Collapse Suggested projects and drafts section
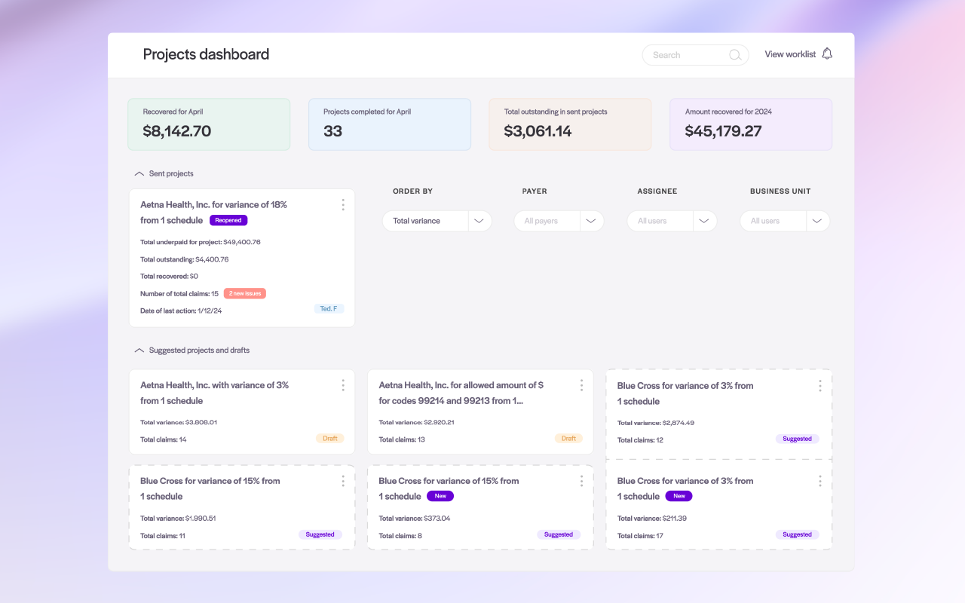Screen dimensions: 965x603 139,350
